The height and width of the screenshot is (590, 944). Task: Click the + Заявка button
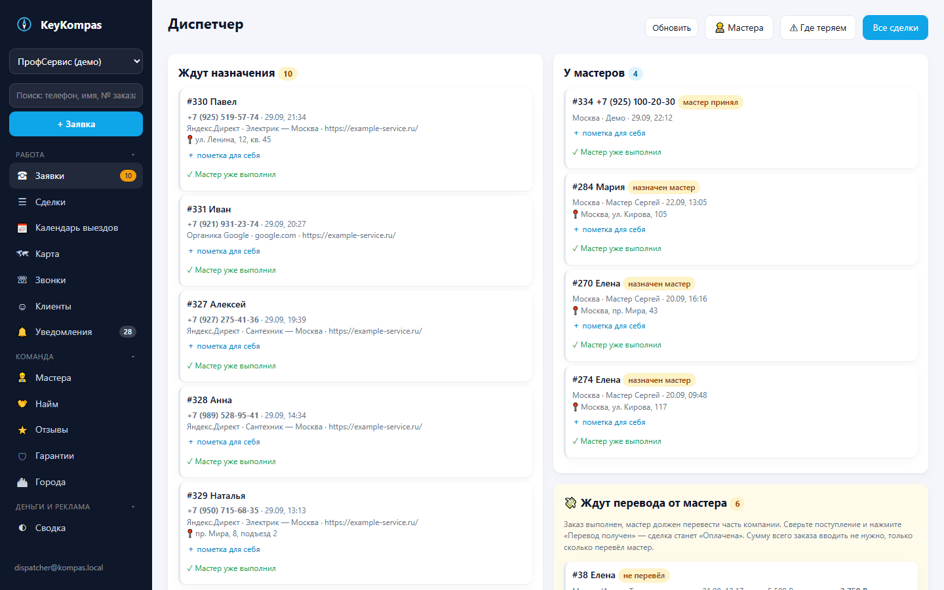[x=76, y=124]
